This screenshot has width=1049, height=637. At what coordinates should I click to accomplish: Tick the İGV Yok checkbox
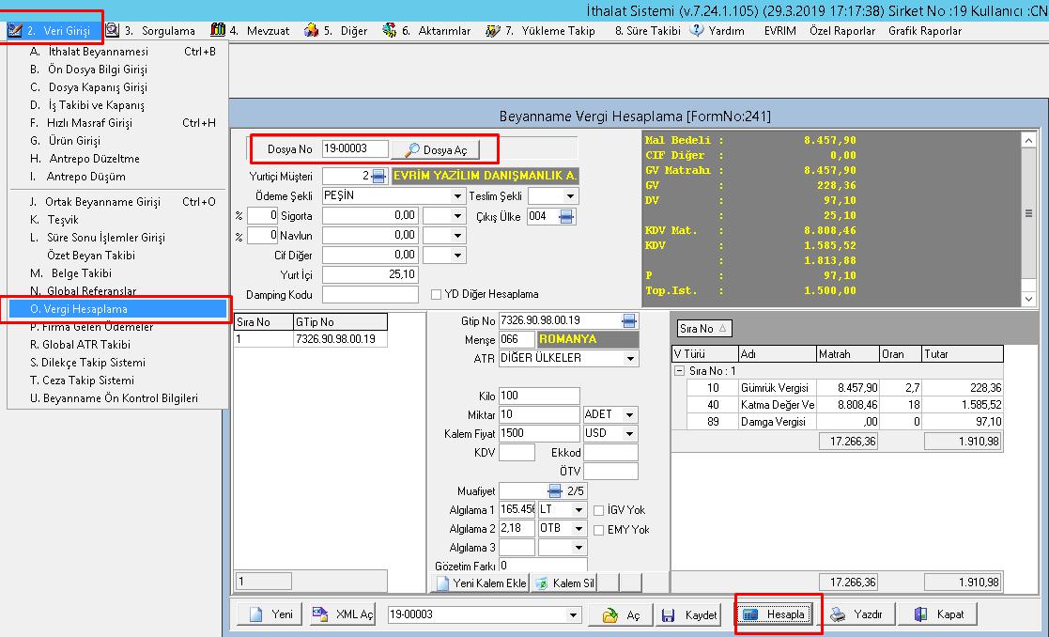(599, 510)
